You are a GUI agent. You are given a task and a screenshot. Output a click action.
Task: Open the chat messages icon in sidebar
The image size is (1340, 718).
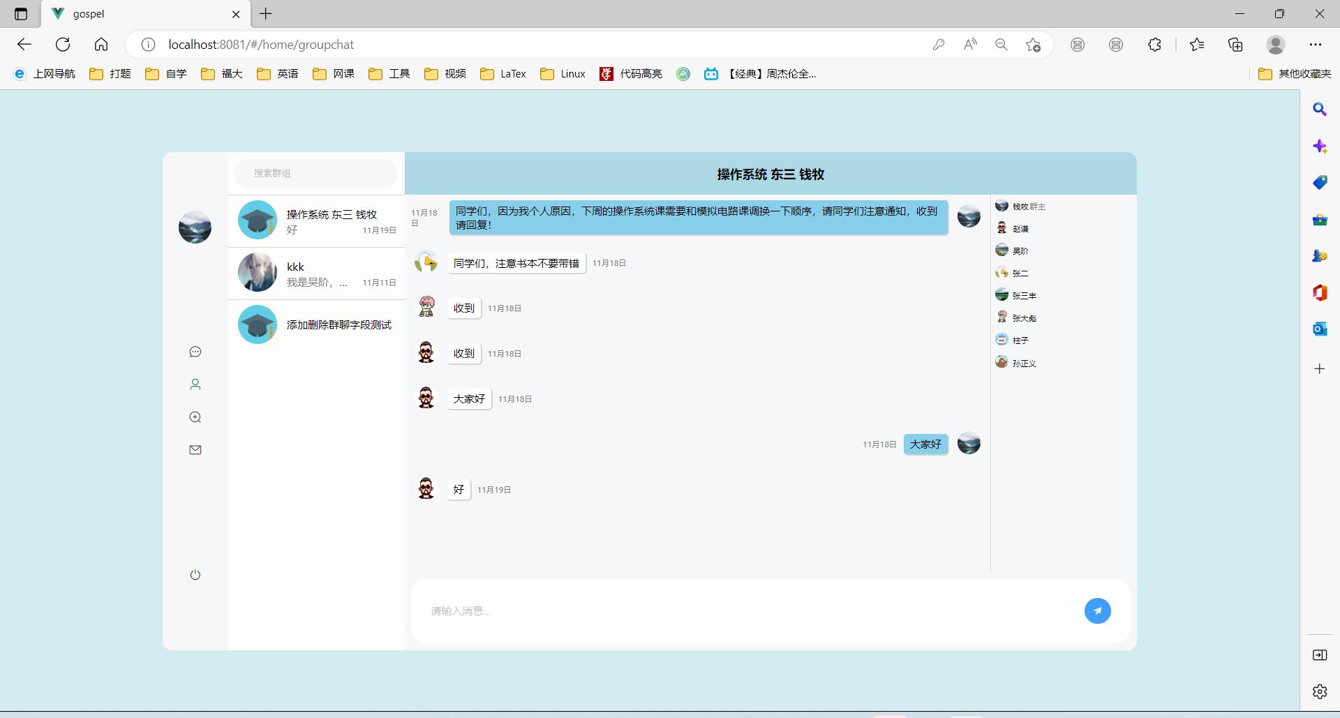[x=195, y=352]
